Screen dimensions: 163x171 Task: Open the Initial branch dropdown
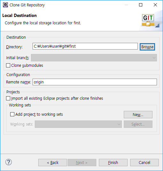(94, 58)
